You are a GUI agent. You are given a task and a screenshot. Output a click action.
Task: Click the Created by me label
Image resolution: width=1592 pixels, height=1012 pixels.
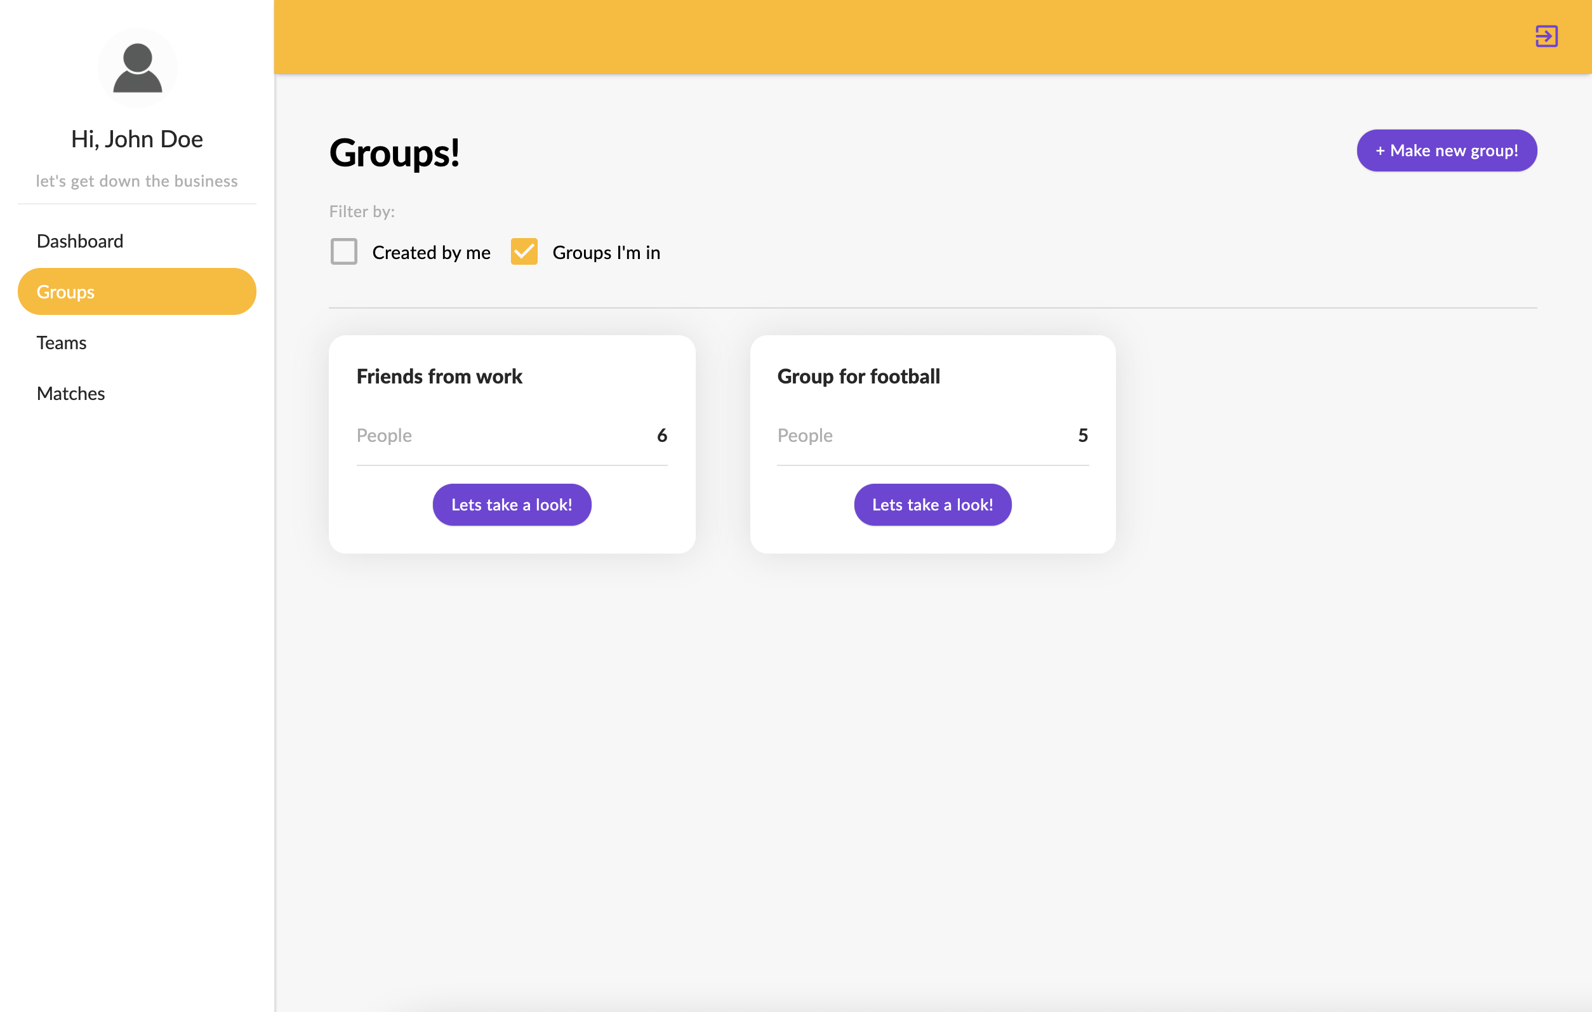click(431, 253)
